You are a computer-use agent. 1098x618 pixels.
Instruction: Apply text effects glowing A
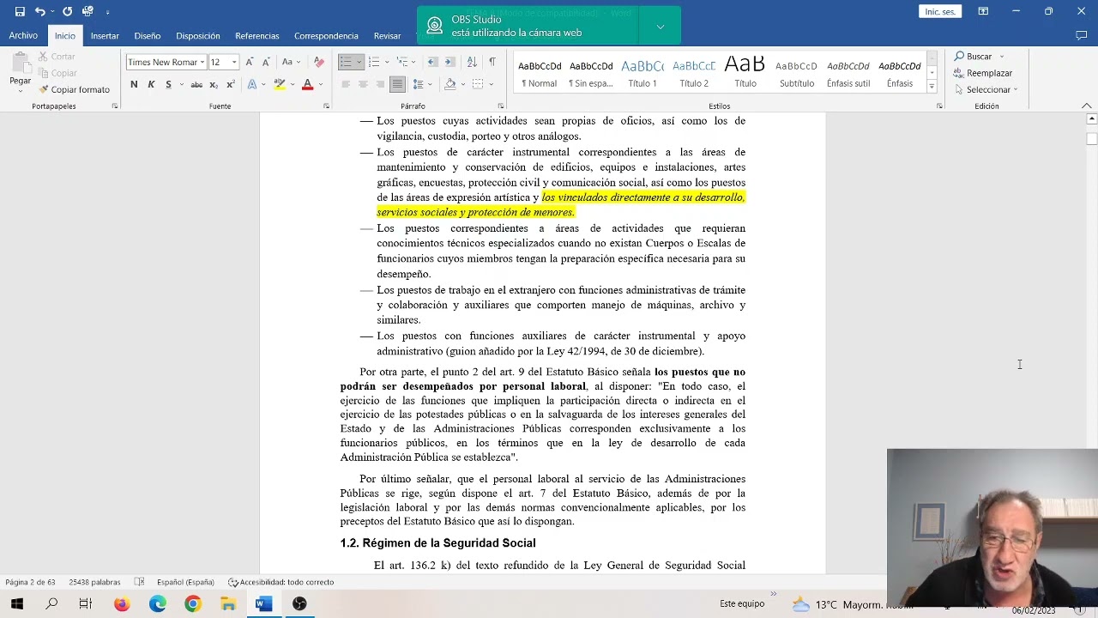click(x=251, y=84)
